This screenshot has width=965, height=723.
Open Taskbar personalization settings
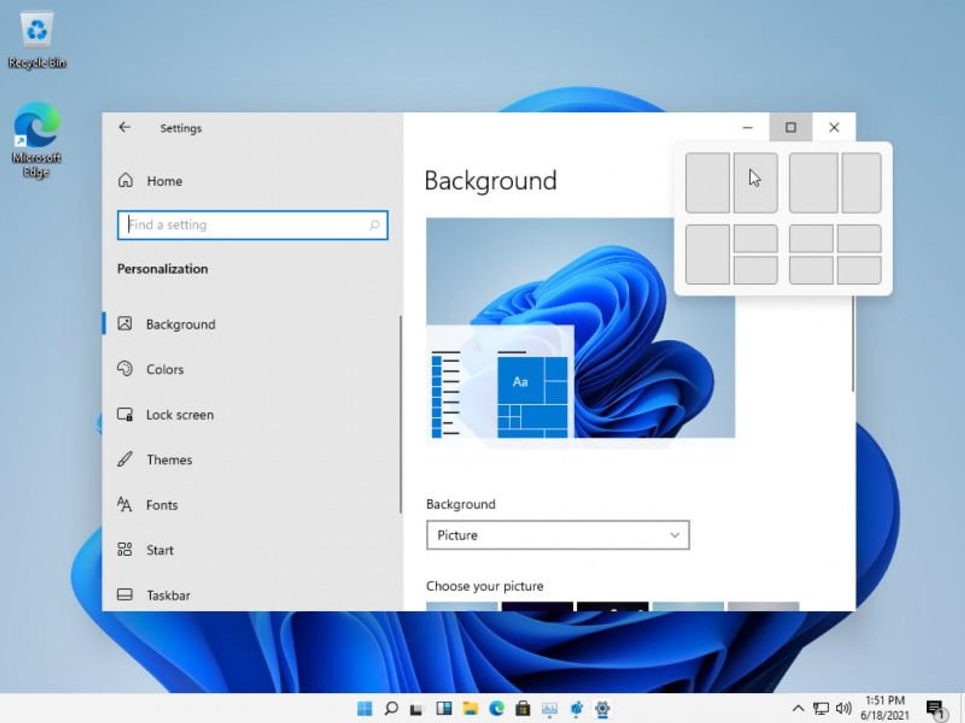coord(168,595)
